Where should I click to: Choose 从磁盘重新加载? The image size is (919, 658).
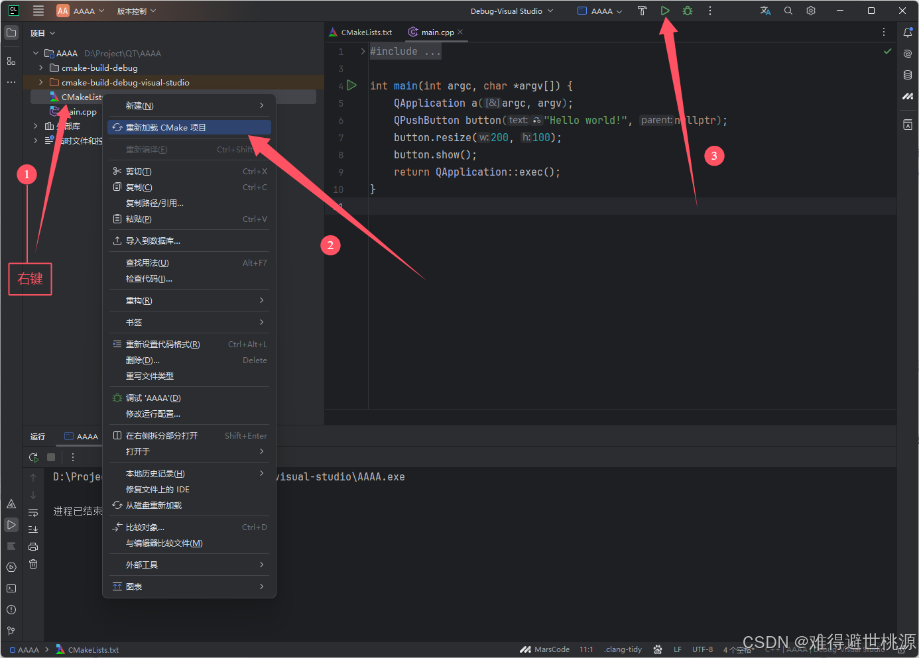189,506
